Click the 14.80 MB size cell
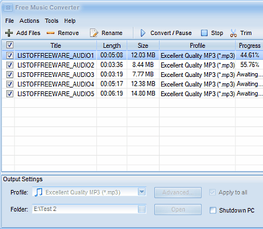Screen dimensions: 263x229 point(143,93)
